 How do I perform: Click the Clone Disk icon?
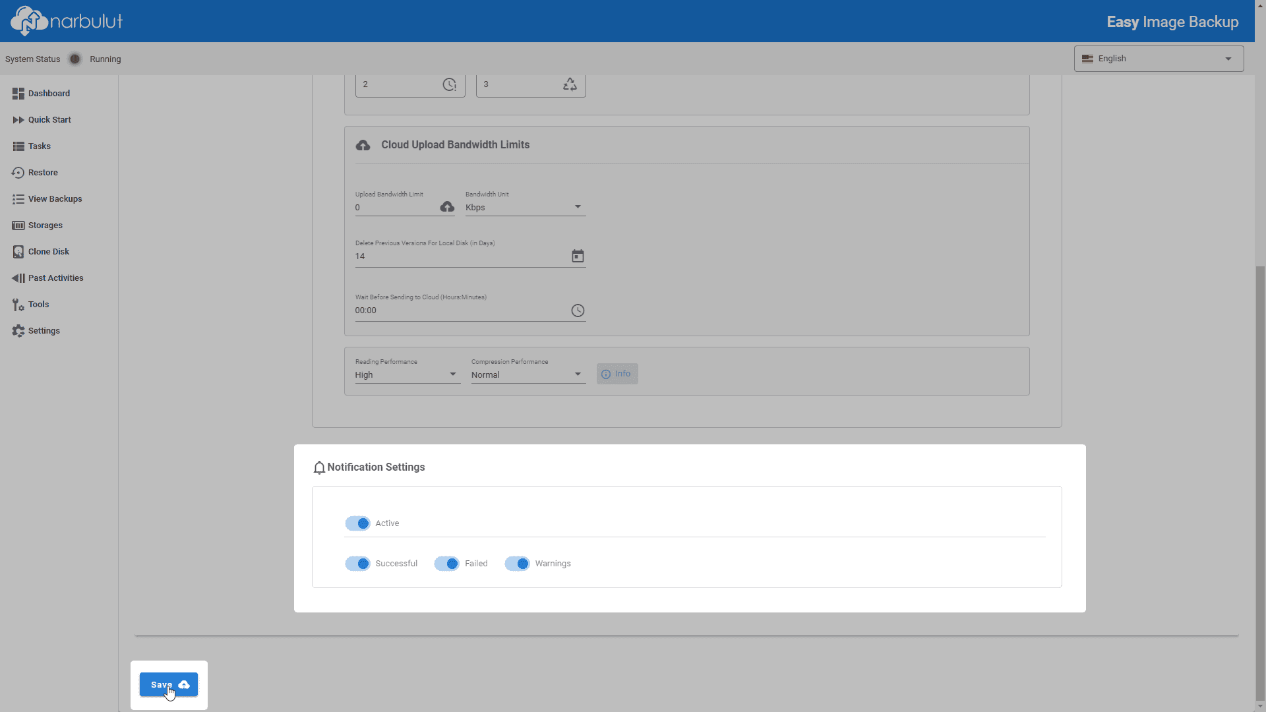[18, 252]
